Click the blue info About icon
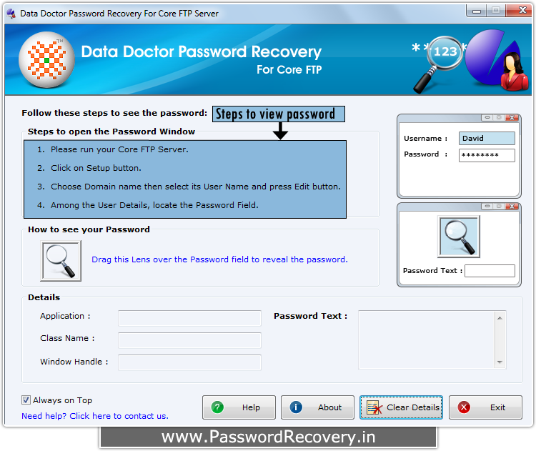This screenshot has height=451, width=536. point(296,407)
